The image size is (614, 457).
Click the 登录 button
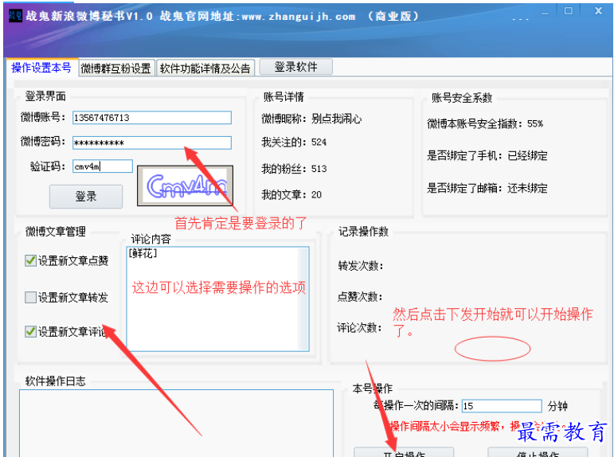(x=86, y=196)
